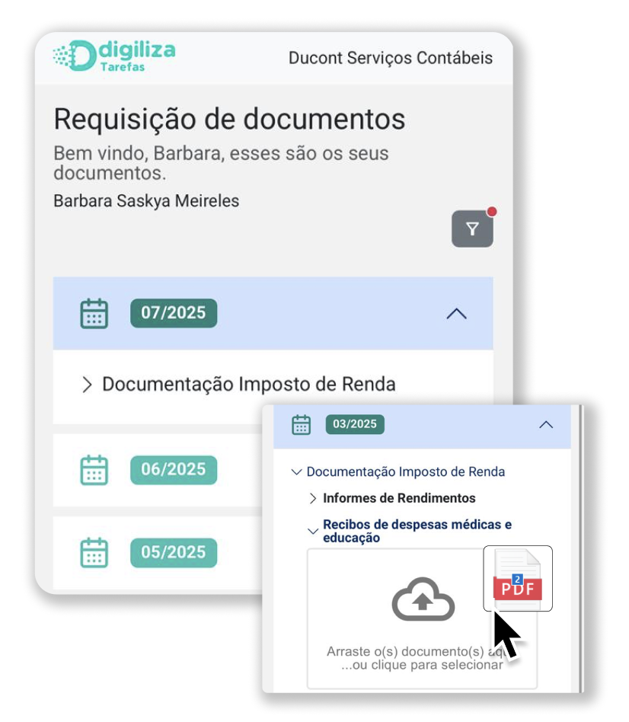This screenshot has height=722, width=629.
Task: Click the calendar icon beside 07/2025
Action: pos(94,313)
